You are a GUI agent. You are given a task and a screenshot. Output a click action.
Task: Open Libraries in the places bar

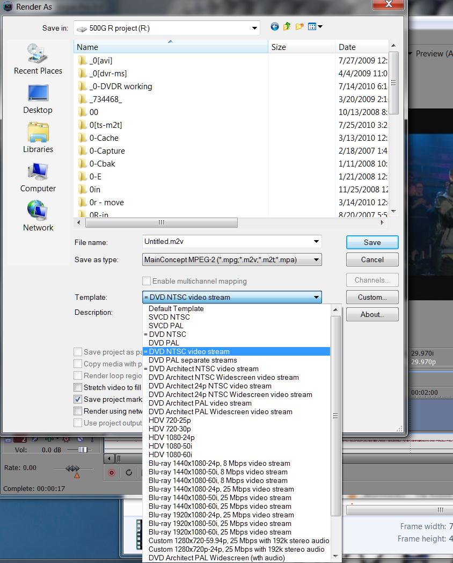(38, 138)
